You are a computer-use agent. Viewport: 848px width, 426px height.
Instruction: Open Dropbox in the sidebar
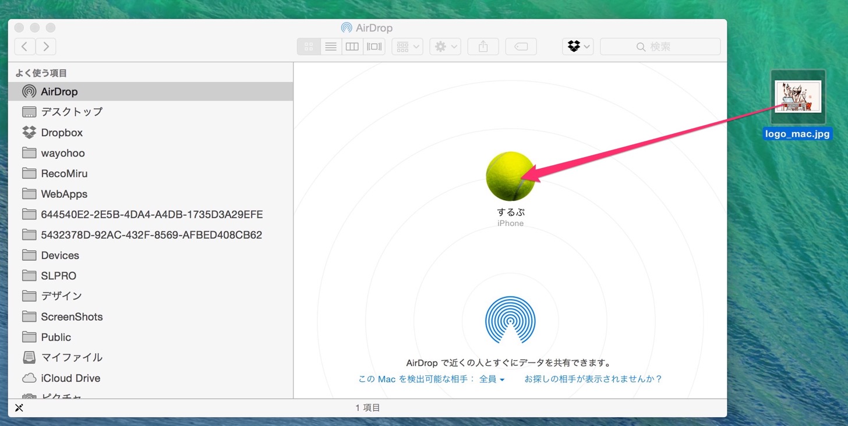(150, 133)
